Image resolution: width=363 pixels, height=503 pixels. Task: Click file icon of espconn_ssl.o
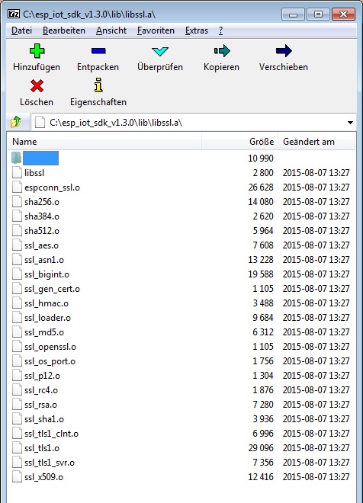click(17, 187)
